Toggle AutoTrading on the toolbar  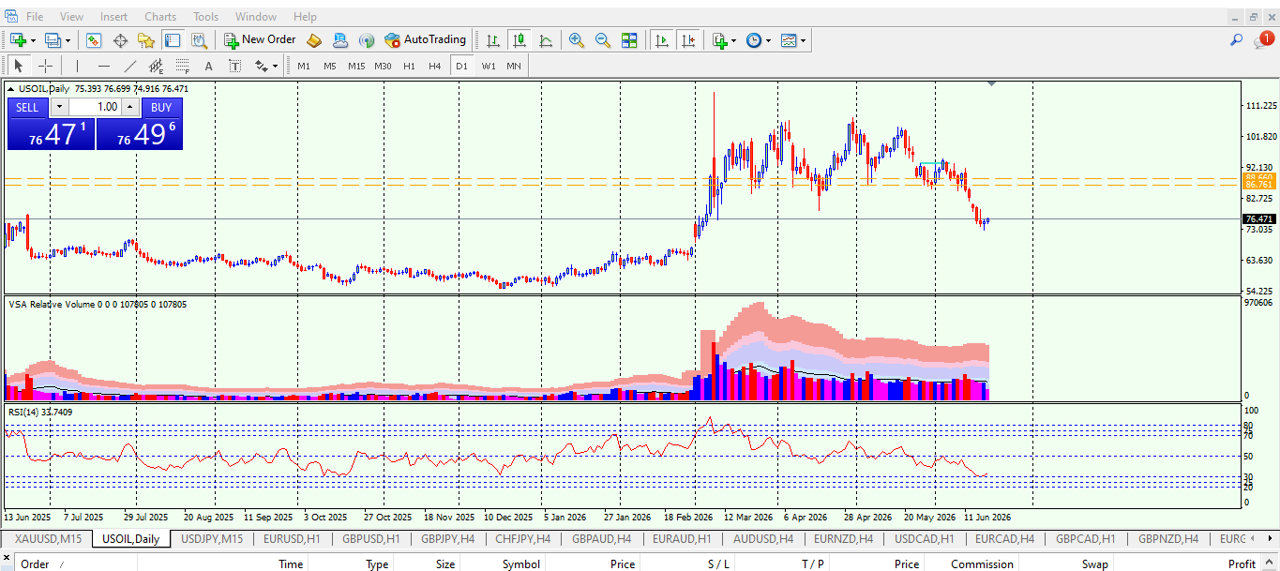426,40
